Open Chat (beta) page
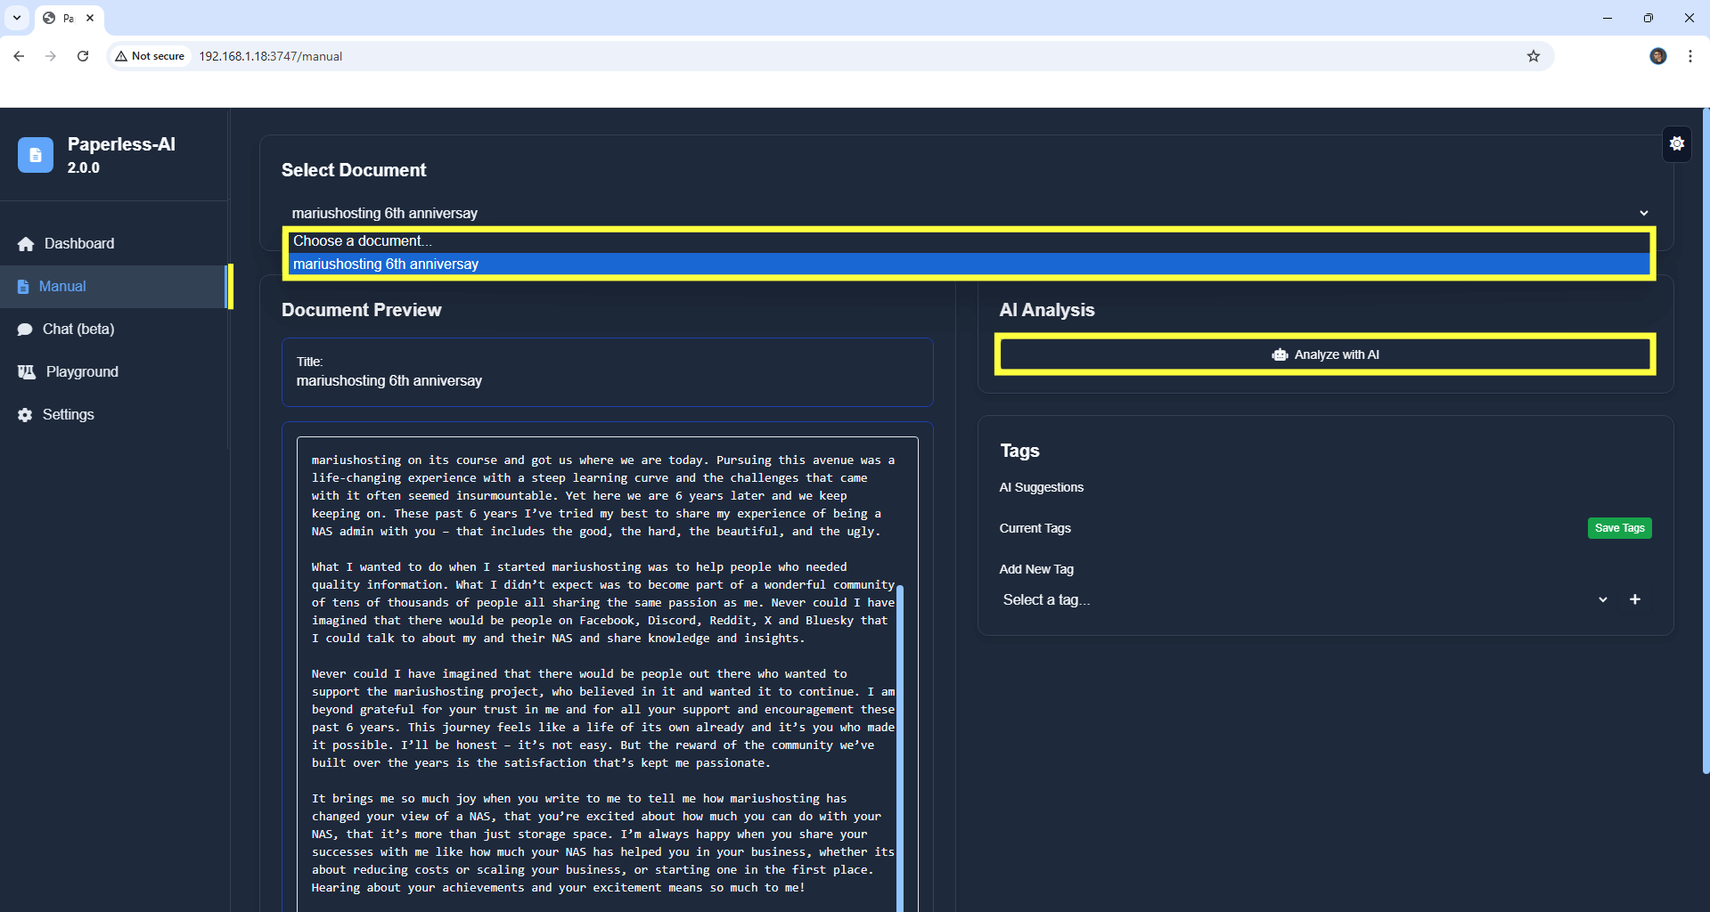The image size is (1710, 912). coord(114,329)
